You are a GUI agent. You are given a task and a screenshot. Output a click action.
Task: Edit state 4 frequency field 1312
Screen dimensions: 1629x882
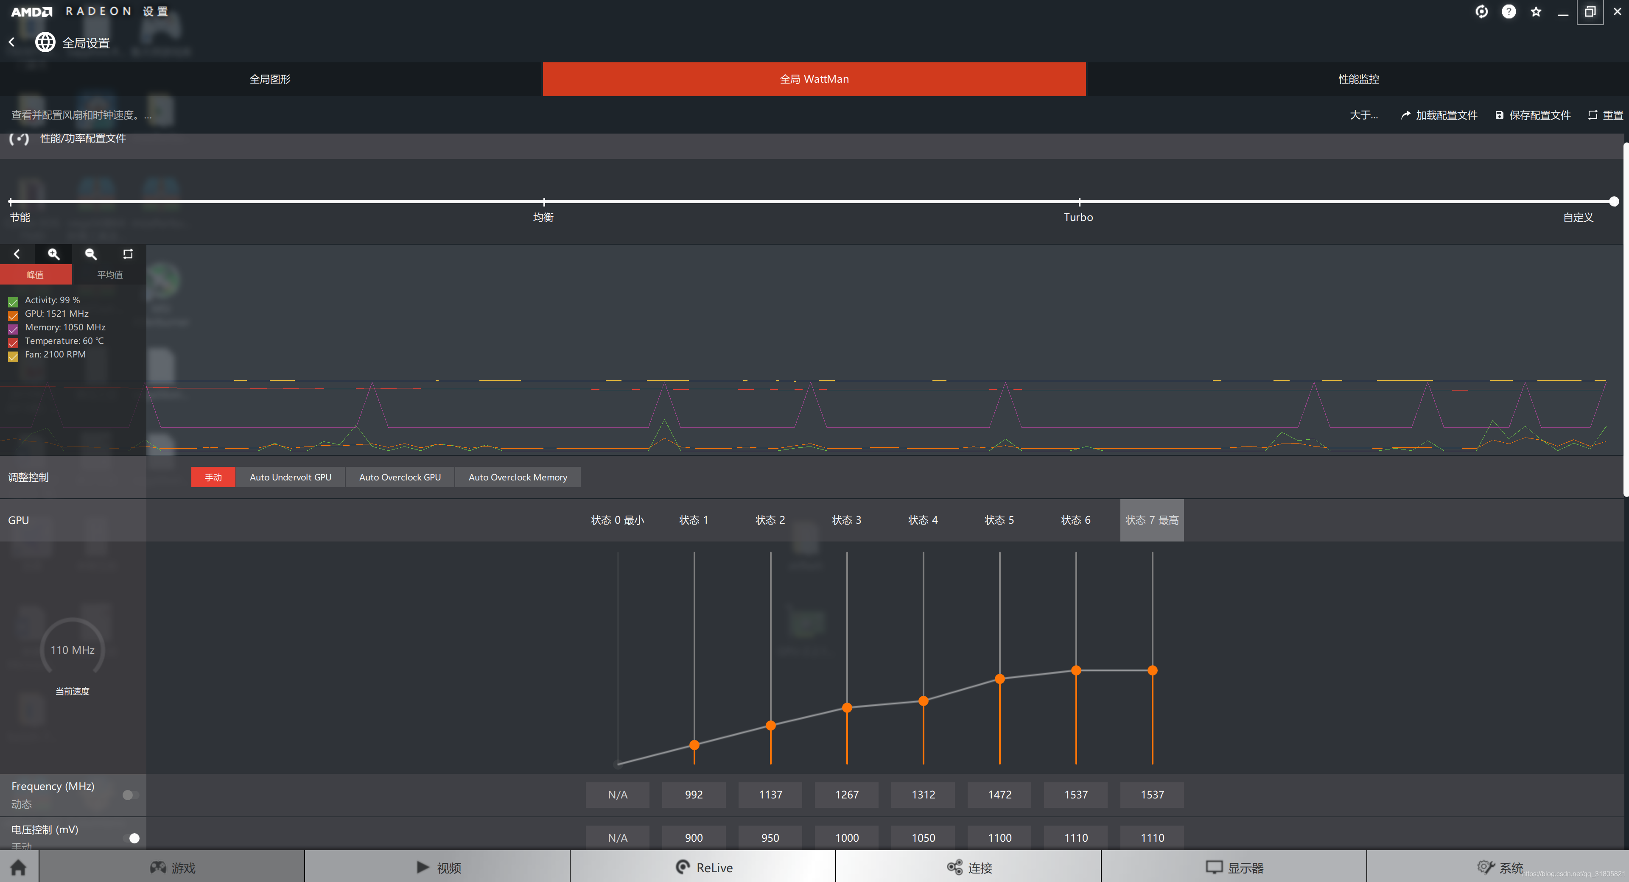coord(923,795)
